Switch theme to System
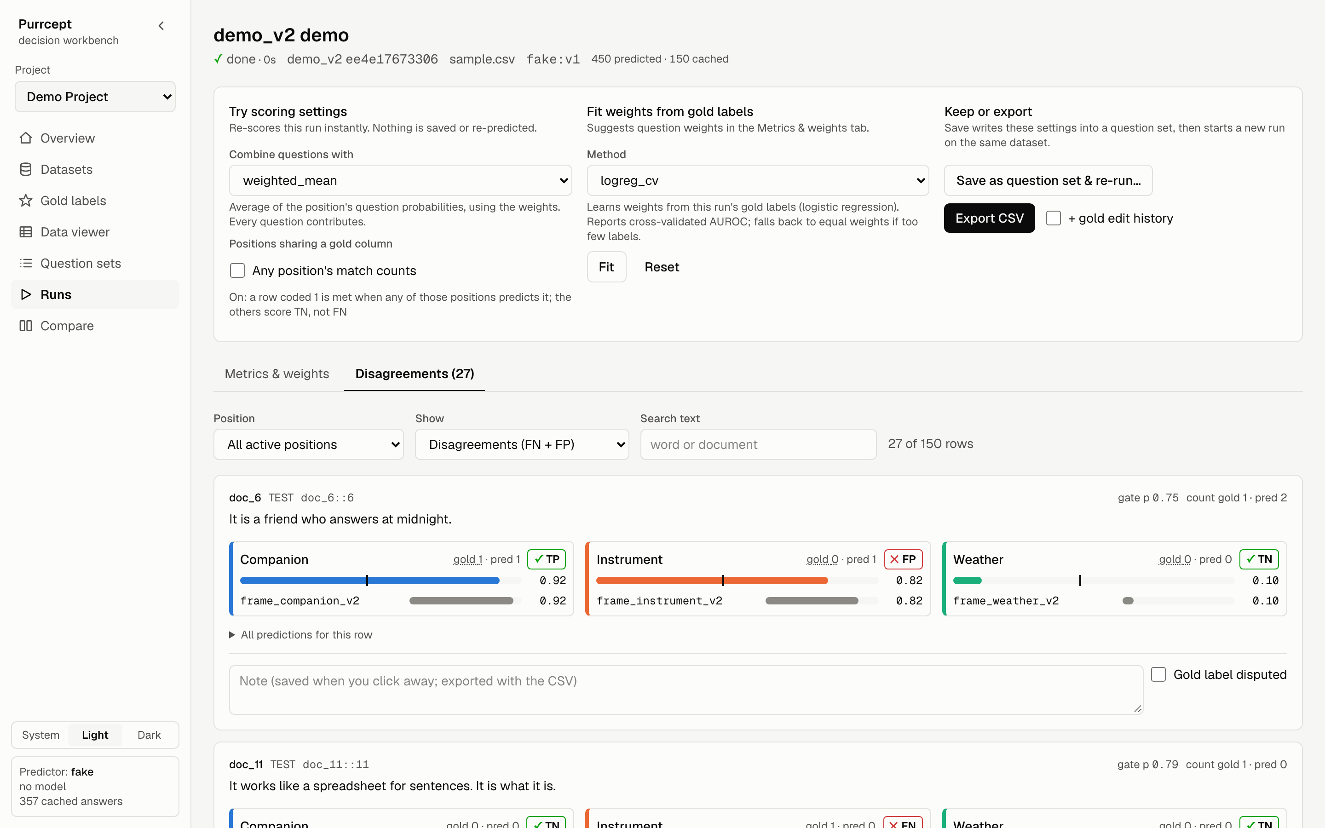 pos(40,735)
